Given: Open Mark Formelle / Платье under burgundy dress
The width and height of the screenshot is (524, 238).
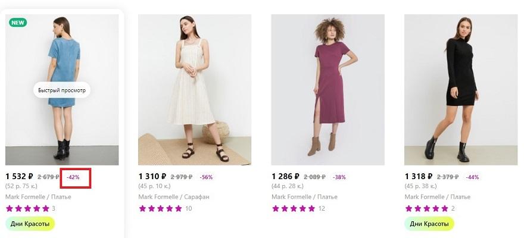Looking at the screenshot, I should [303, 197].
